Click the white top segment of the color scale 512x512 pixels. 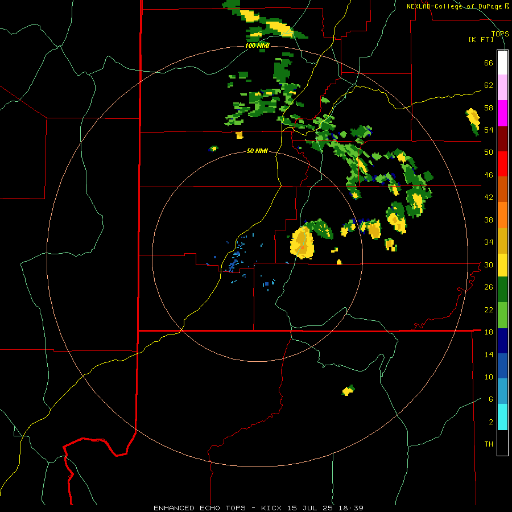click(x=502, y=63)
